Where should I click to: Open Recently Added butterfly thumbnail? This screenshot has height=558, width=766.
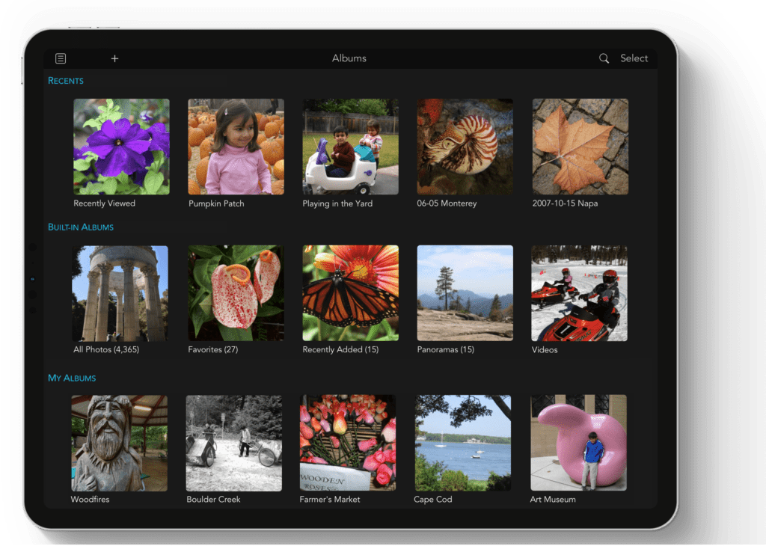pyautogui.click(x=351, y=293)
